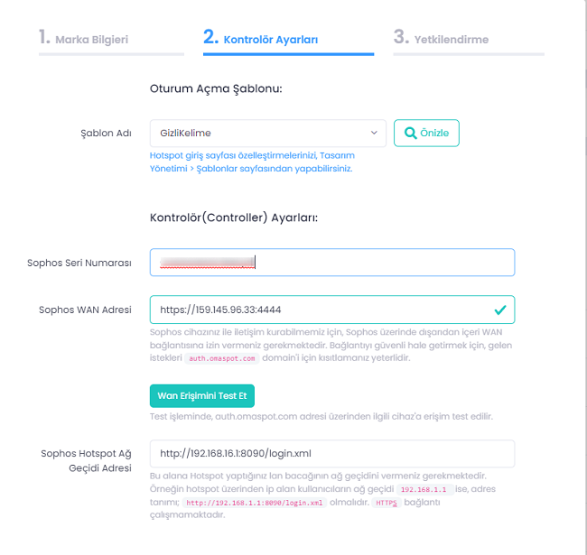Click the Sophos WAN Adresi label
The height and width of the screenshot is (555, 587).
click(85, 310)
